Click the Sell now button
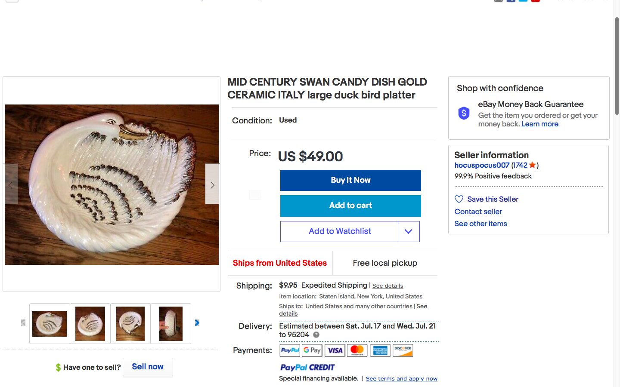Image resolution: width=620 pixels, height=387 pixels. point(148,367)
